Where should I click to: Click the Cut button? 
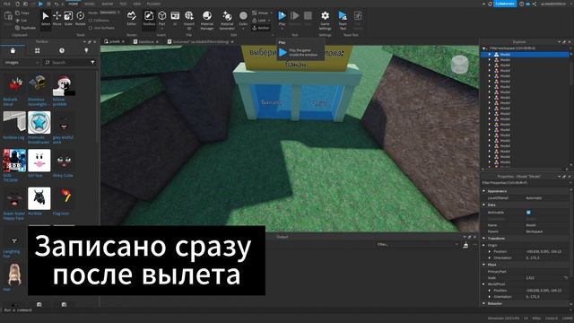click(x=22, y=20)
